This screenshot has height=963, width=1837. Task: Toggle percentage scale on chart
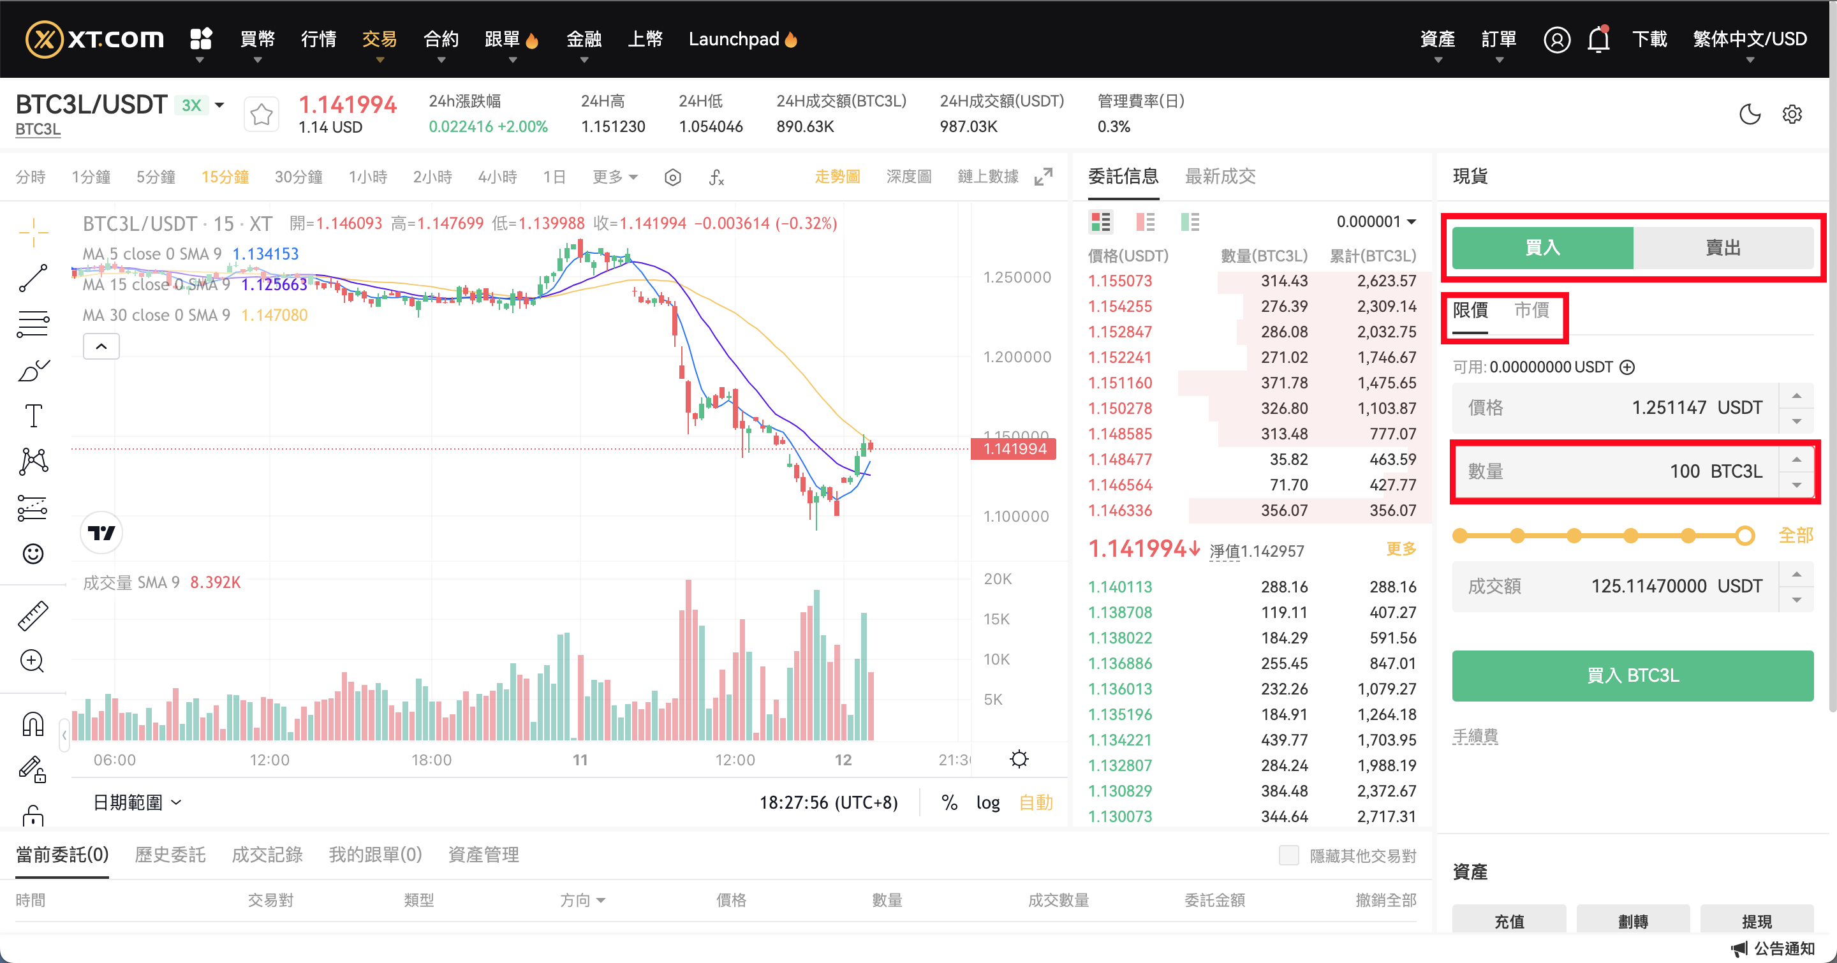[949, 803]
